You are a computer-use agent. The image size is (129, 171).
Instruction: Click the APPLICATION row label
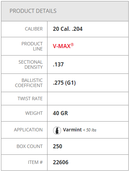tap(28, 130)
